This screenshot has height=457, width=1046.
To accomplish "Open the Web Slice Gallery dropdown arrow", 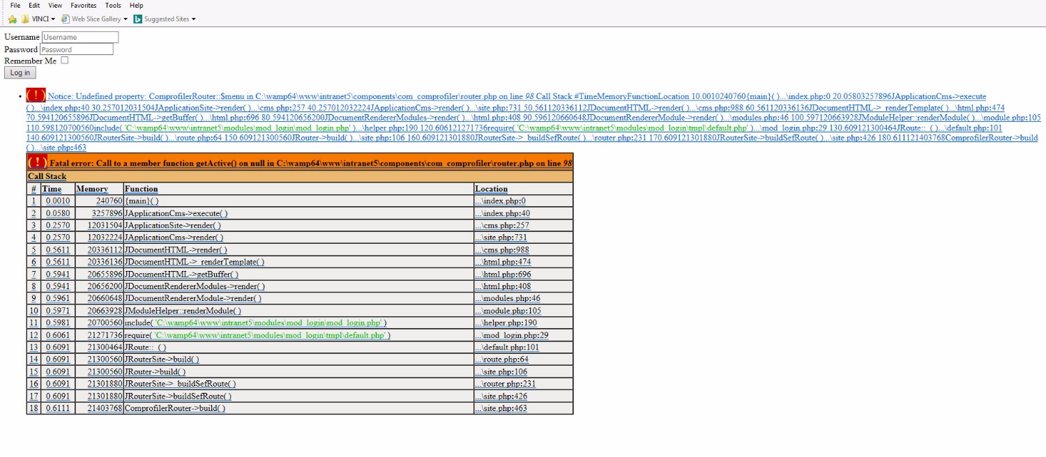I will coord(126,19).
